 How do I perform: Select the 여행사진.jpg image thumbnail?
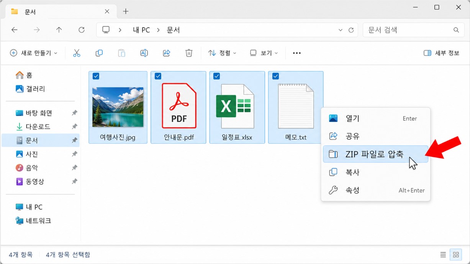tap(118, 107)
